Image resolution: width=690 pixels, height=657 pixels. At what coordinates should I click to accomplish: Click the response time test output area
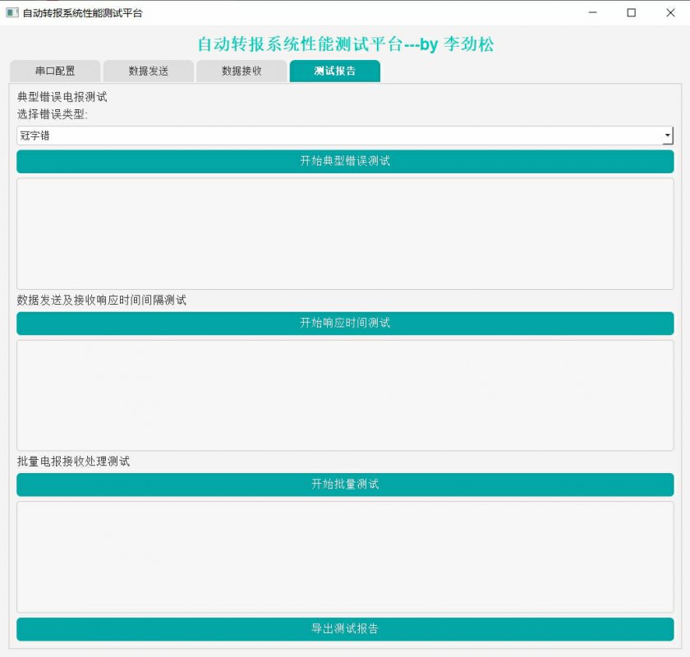(x=345, y=394)
